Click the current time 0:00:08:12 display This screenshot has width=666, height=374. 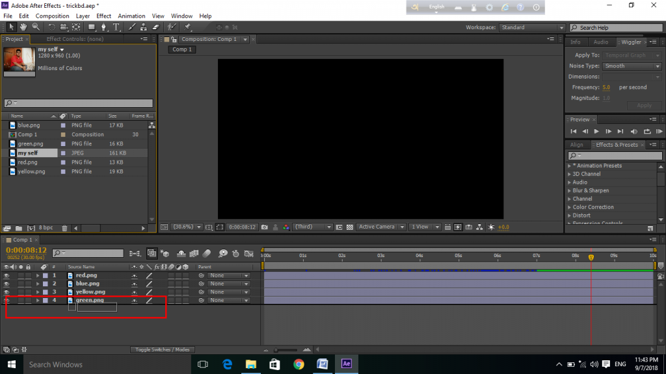coord(26,250)
